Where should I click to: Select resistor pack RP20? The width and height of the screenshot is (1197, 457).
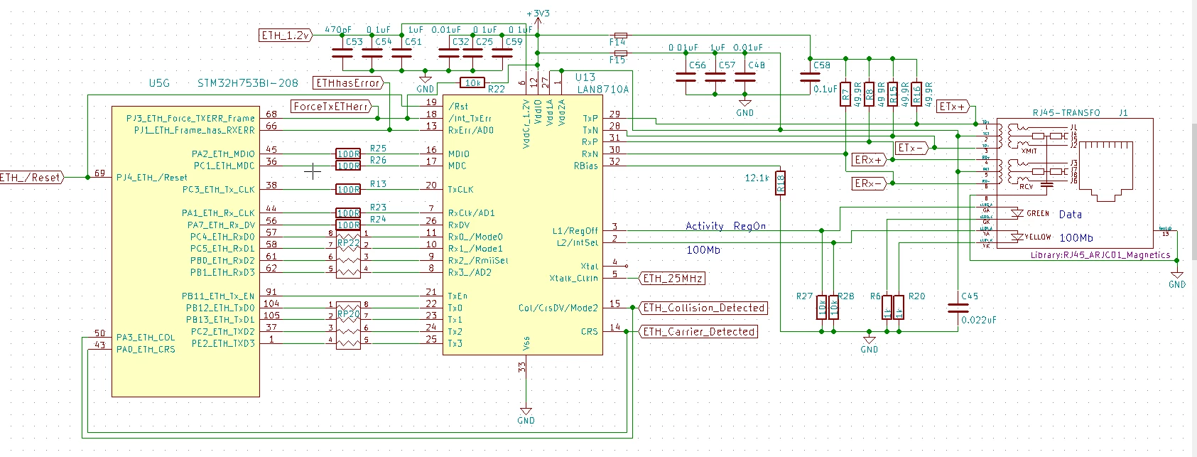click(348, 326)
